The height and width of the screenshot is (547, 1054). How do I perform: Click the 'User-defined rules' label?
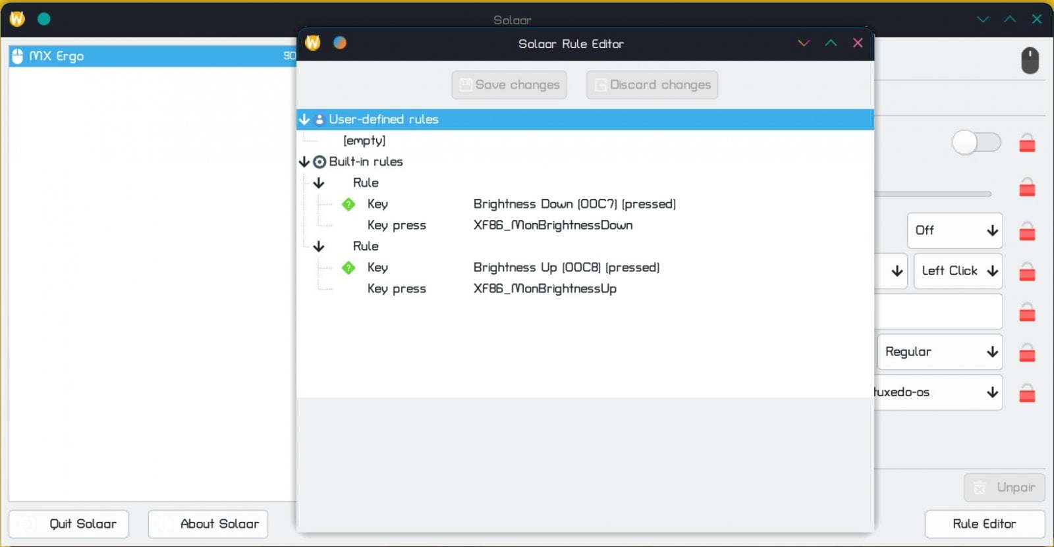point(383,120)
